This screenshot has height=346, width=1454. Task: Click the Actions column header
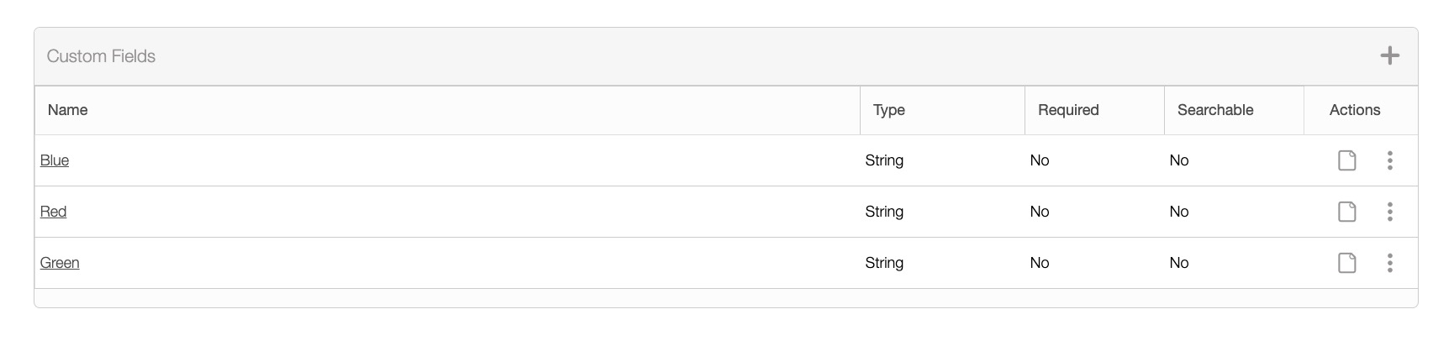click(x=1354, y=110)
